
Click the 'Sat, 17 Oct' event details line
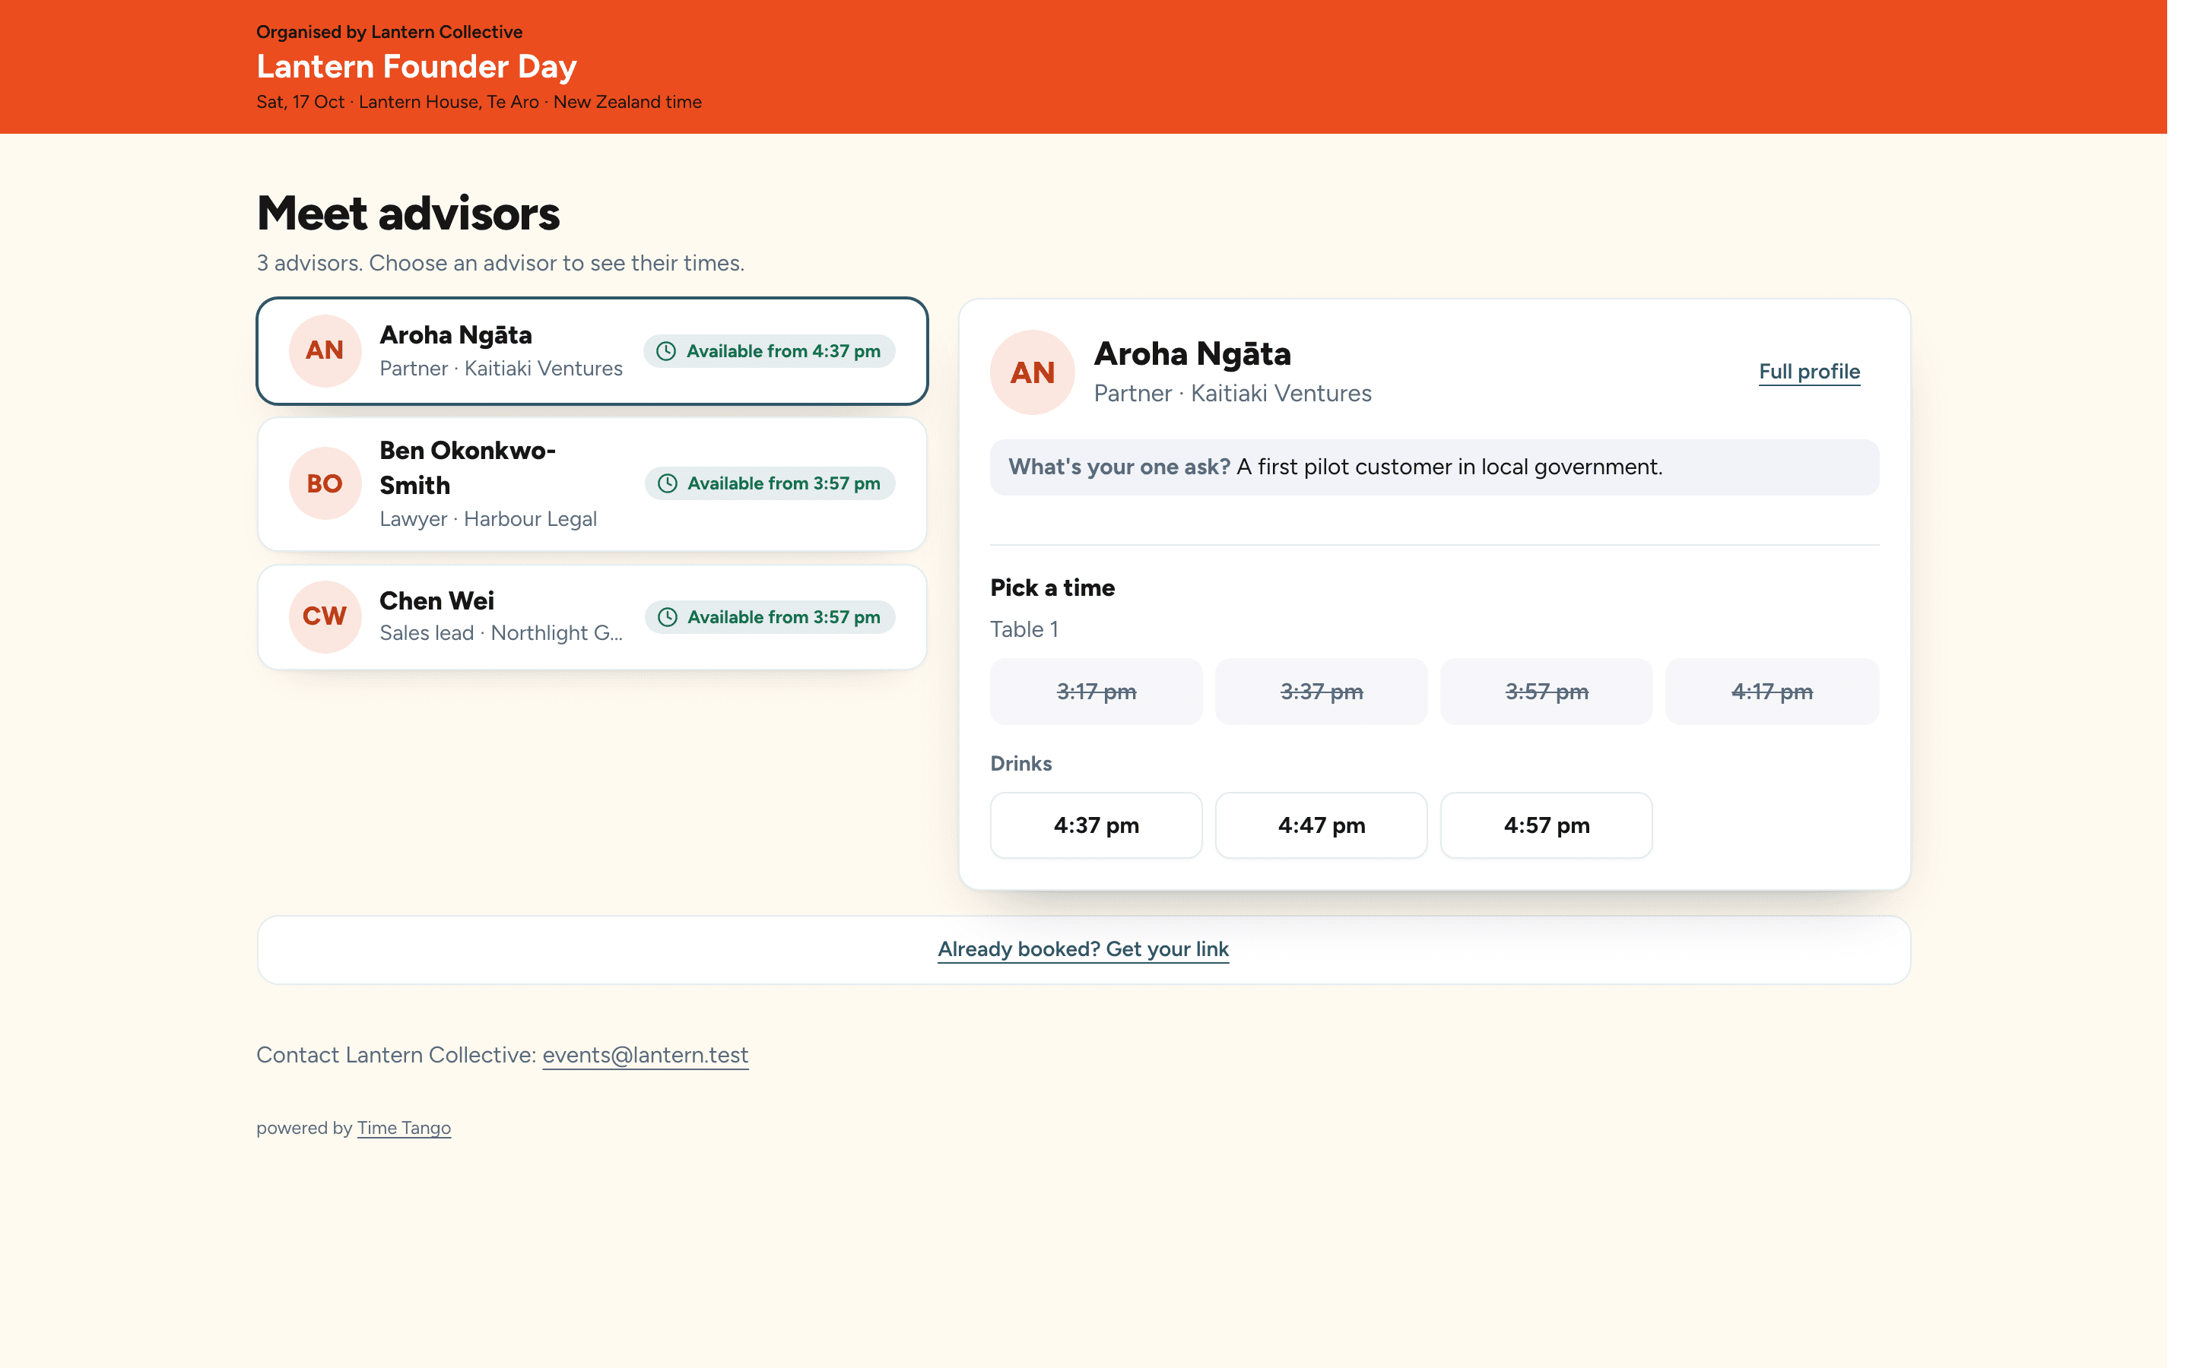(479, 103)
